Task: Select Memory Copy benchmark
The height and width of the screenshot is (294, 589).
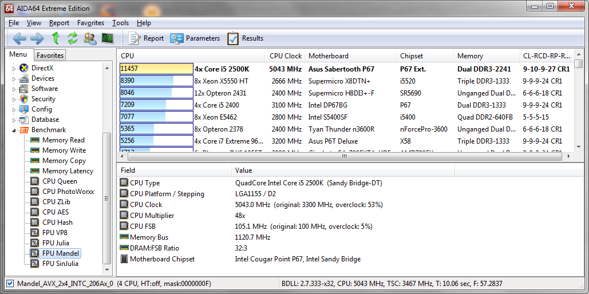Action: click(64, 161)
